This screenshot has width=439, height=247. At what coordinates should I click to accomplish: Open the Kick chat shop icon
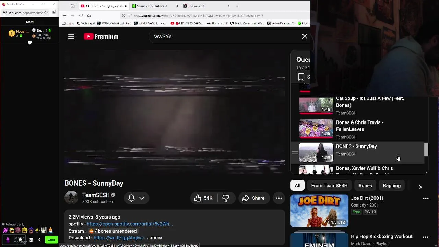pyautogui.click(x=31, y=240)
